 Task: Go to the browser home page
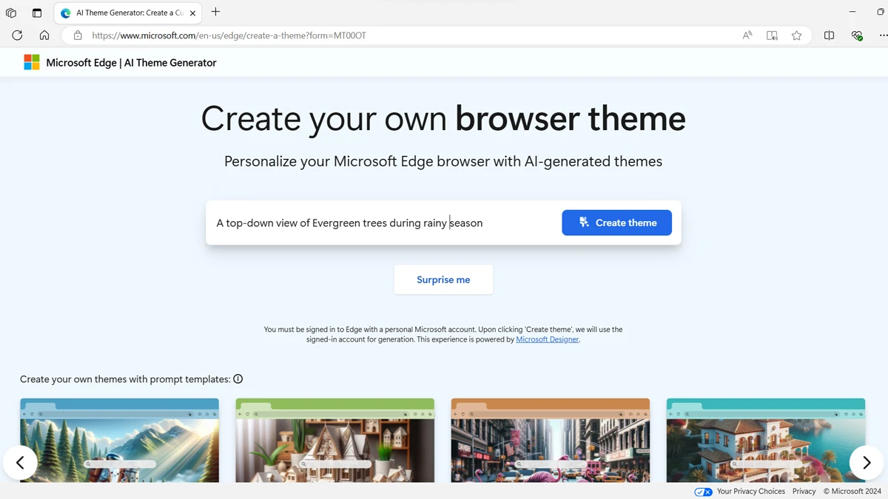(x=44, y=35)
